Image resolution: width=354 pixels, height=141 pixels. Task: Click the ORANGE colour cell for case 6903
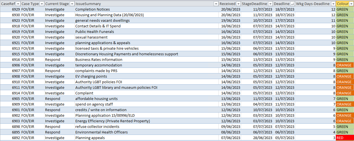[345, 121]
